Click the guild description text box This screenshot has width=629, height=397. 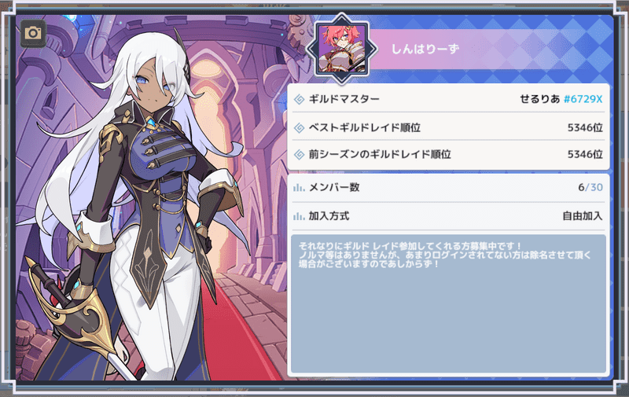pos(448,304)
